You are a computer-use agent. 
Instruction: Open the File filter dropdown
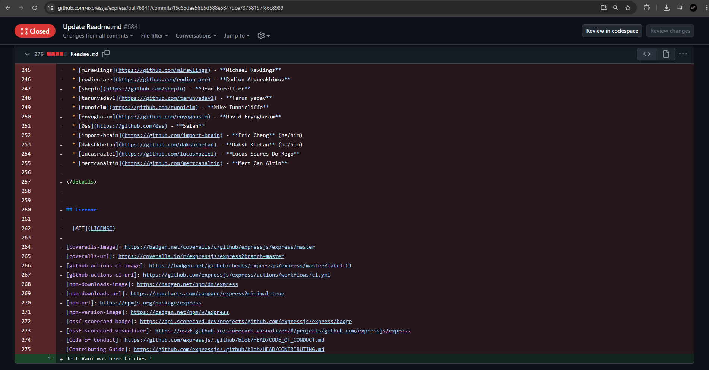coord(154,35)
